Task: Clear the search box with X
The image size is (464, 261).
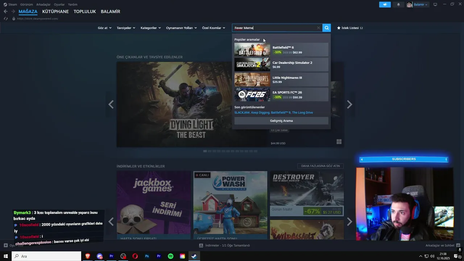Action: click(x=319, y=28)
